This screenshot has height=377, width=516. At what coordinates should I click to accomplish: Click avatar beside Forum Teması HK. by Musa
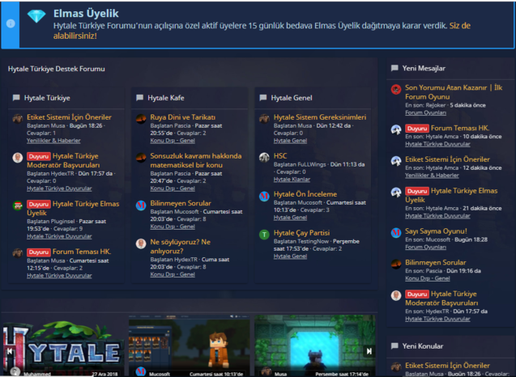click(18, 253)
